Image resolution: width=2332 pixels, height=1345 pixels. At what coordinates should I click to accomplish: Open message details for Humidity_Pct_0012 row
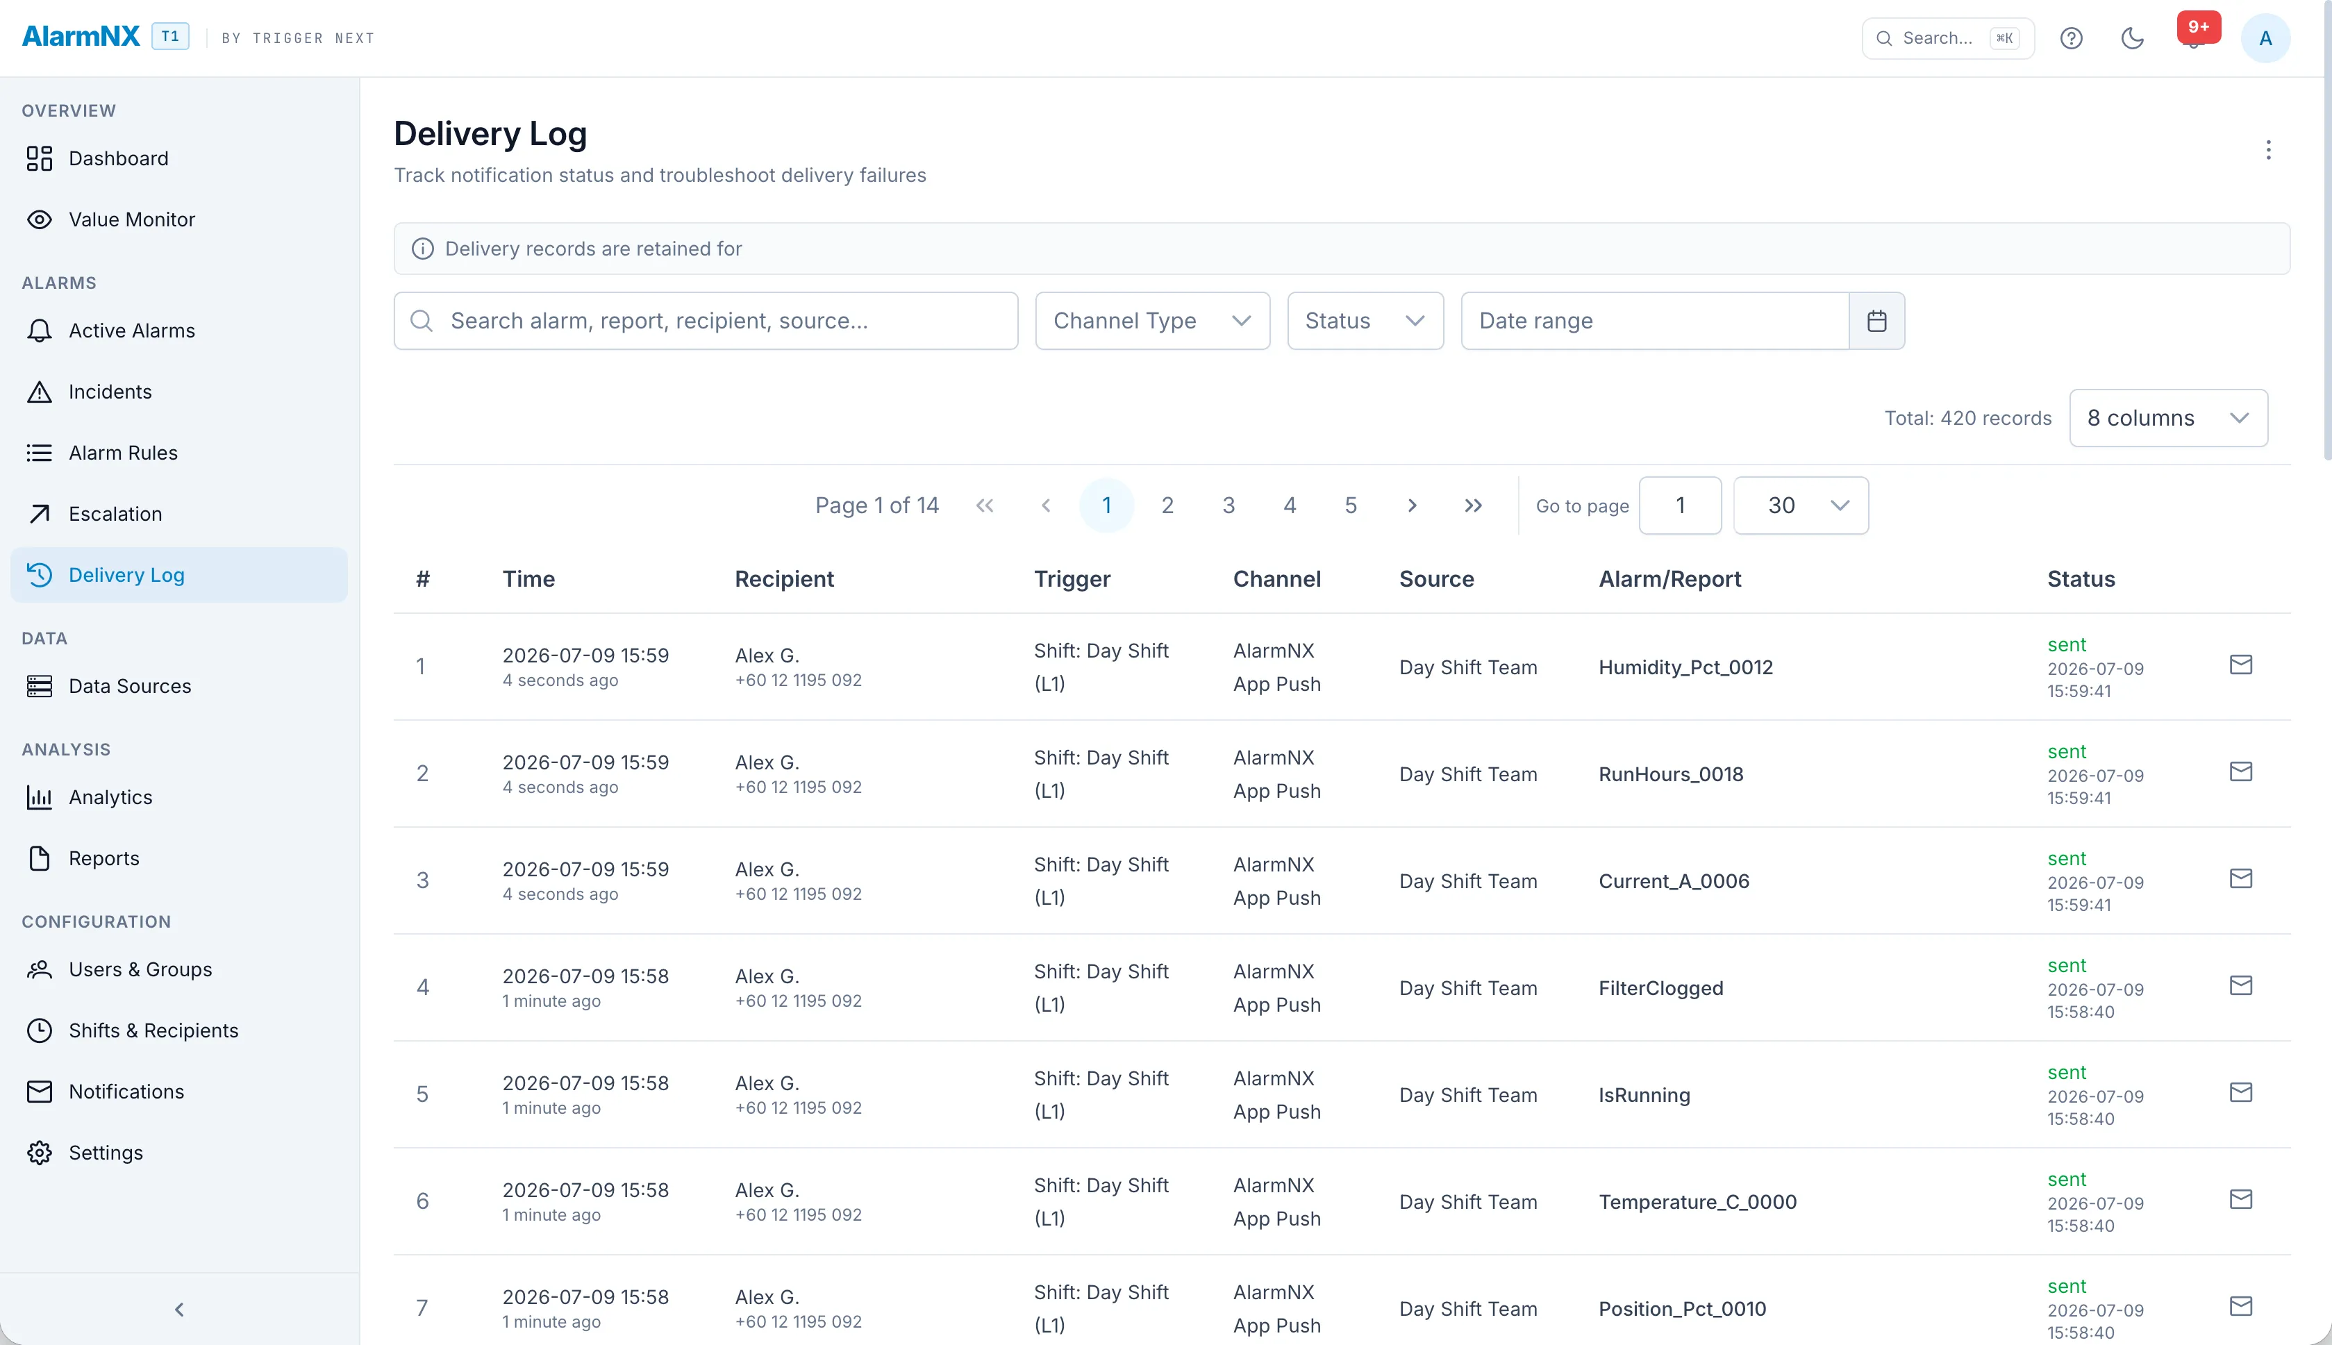(x=2240, y=665)
